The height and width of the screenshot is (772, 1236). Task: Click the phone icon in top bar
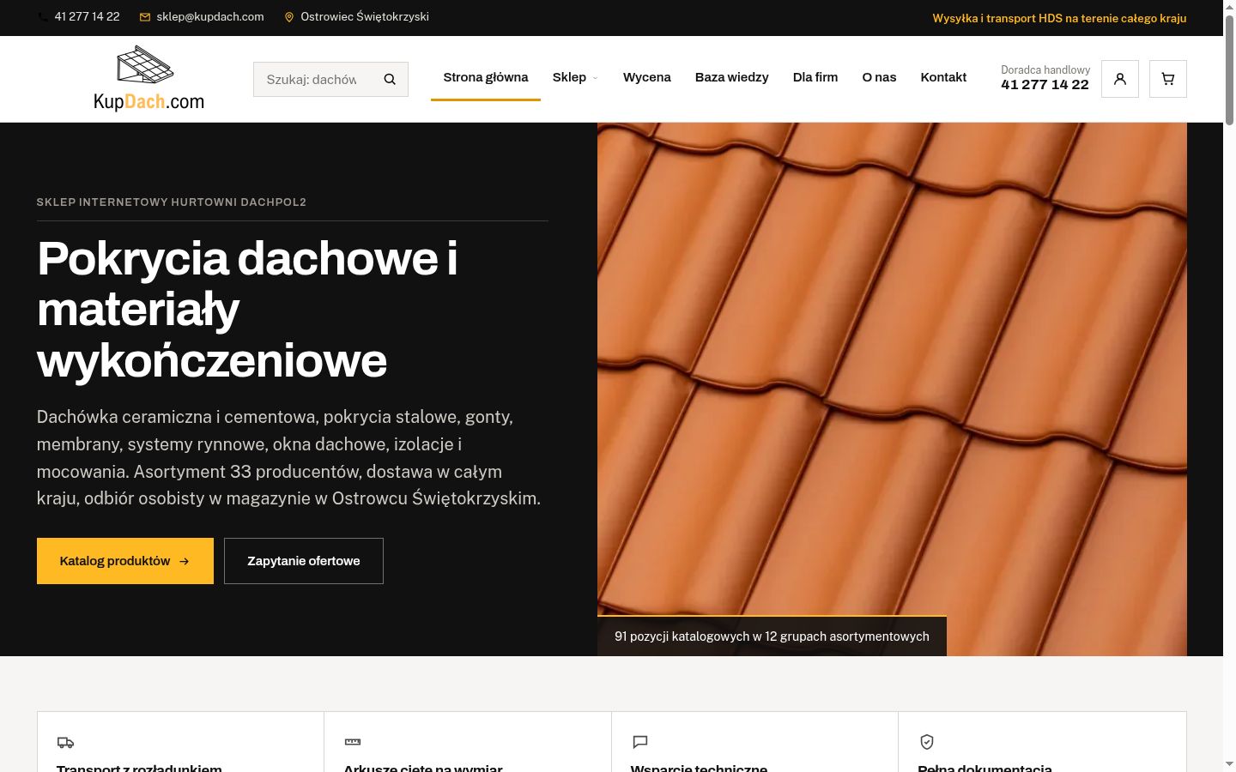pos(43,17)
